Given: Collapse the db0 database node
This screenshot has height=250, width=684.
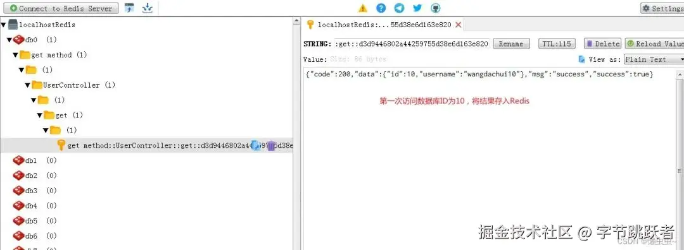Looking at the screenshot, I should click(9, 40).
